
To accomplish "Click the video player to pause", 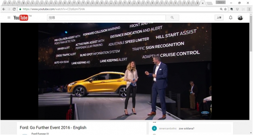I will (x=125, y=71).
